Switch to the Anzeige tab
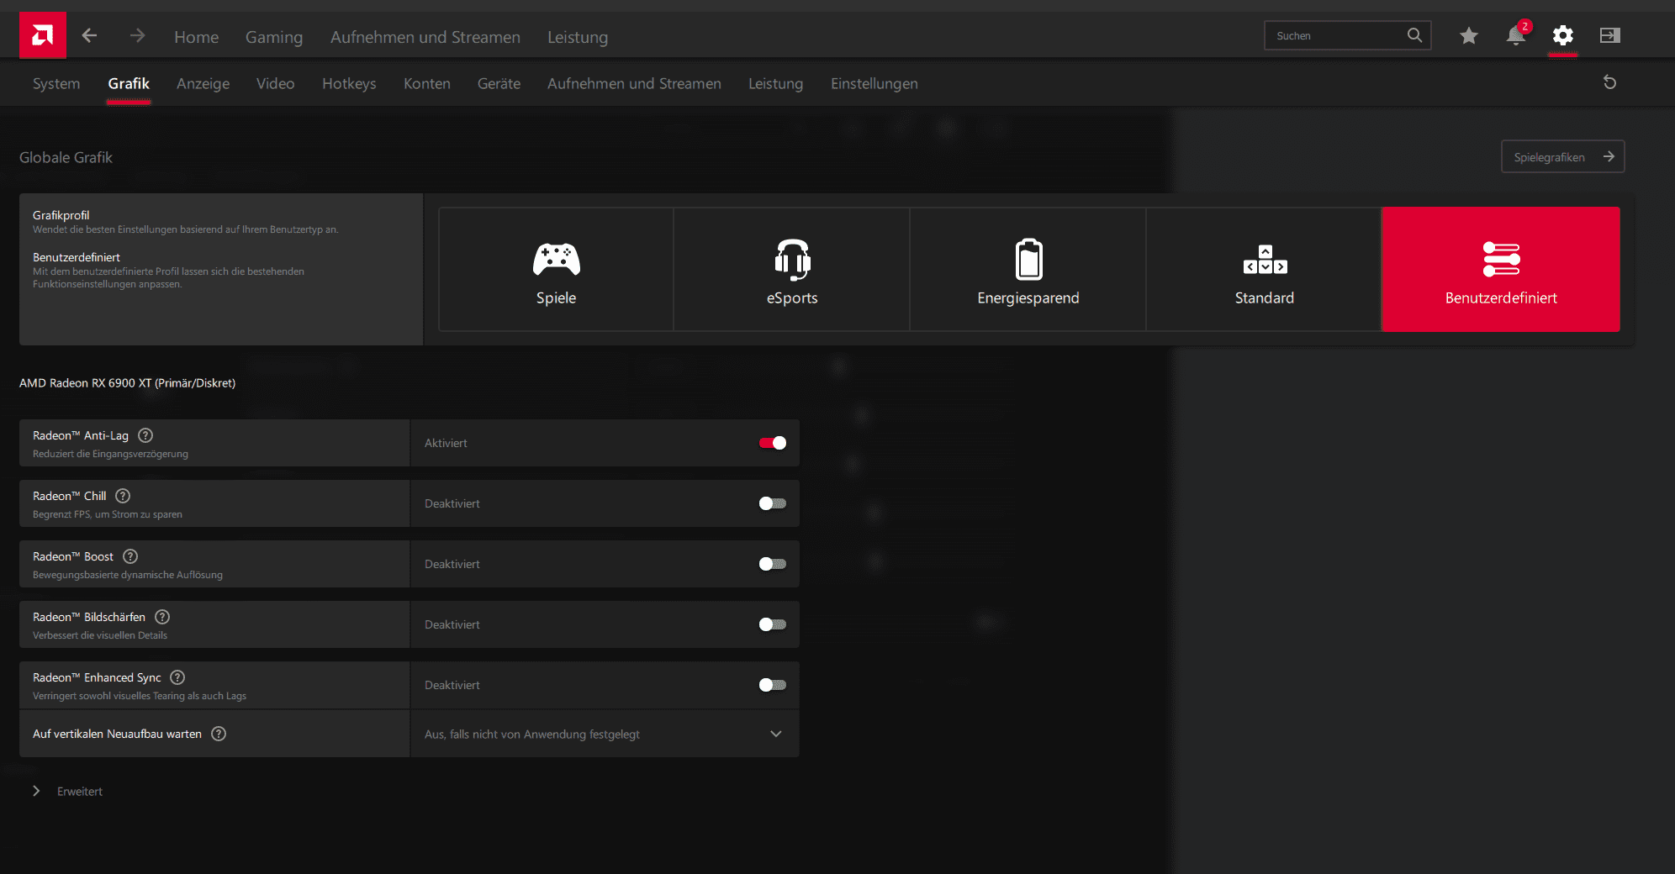Screen dimensions: 1675x874 [203, 83]
